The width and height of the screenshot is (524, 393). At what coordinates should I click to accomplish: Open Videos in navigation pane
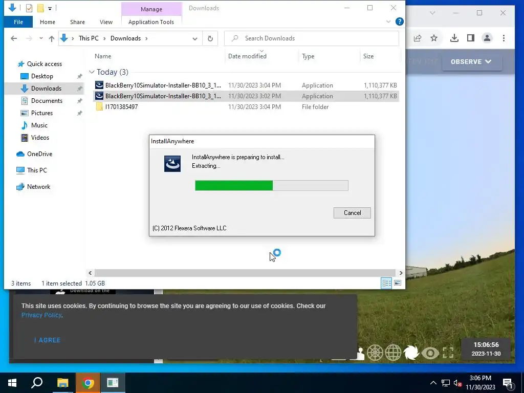point(40,138)
